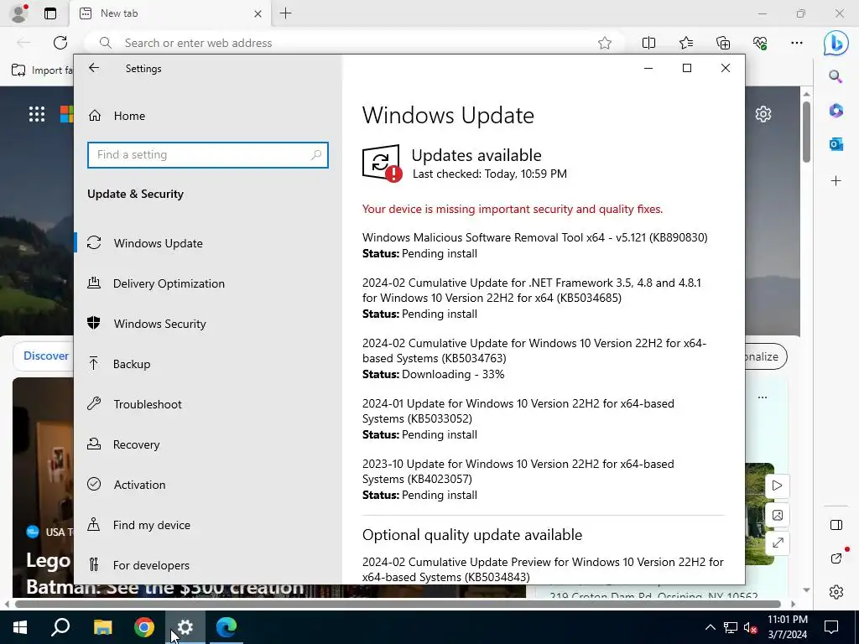Viewport: 859px width, 644px height.
Task: Click the Windows Security shield icon
Action: click(94, 323)
